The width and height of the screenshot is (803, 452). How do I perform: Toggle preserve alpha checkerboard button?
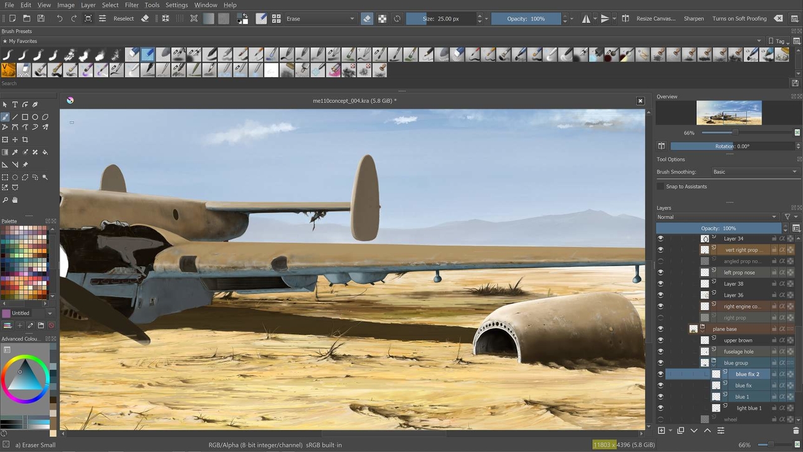[382, 19]
